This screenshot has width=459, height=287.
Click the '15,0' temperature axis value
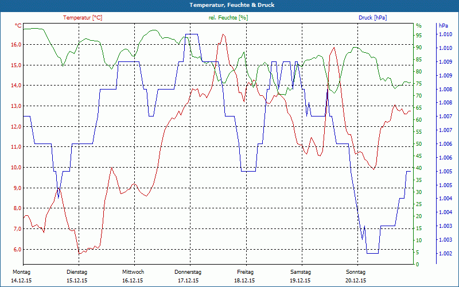coord(16,65)
